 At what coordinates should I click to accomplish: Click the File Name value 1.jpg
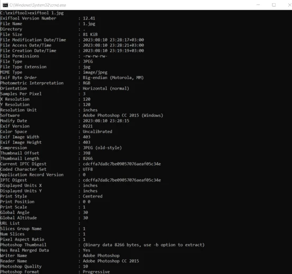point(89,24)
